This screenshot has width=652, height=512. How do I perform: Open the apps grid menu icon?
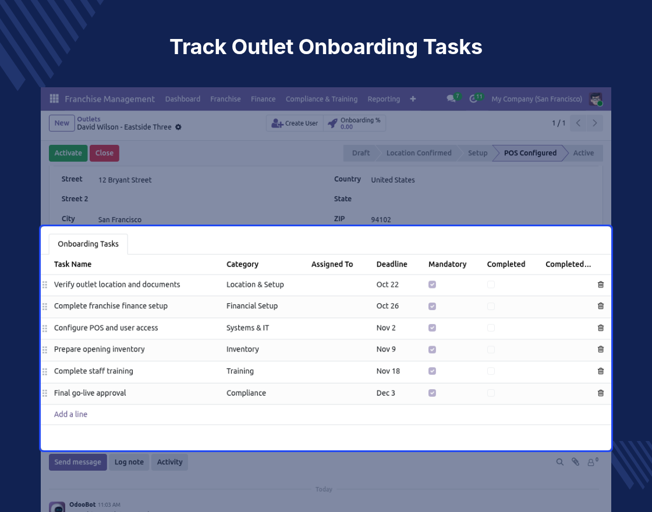pos(54,98)
